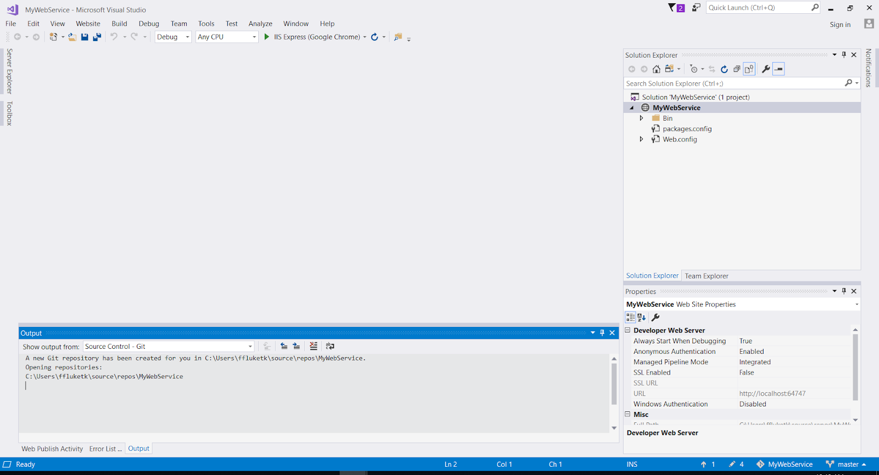
Task: Open the notifications flag icon
Action: [x=676, y=8]
